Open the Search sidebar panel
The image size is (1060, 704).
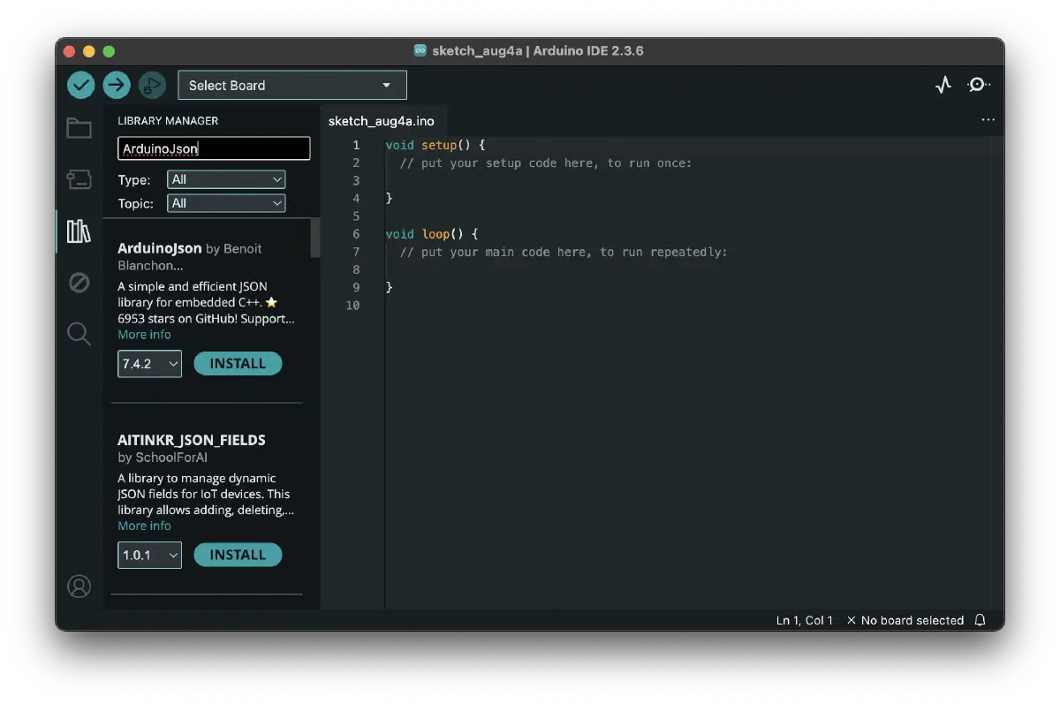79,333
